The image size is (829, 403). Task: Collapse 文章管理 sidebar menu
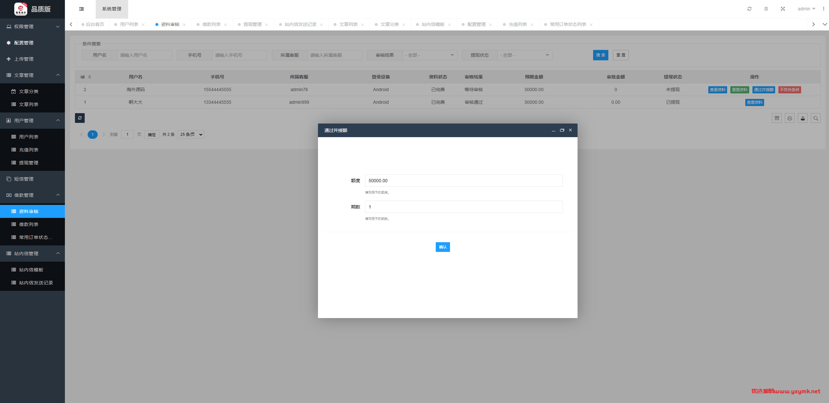32,75
